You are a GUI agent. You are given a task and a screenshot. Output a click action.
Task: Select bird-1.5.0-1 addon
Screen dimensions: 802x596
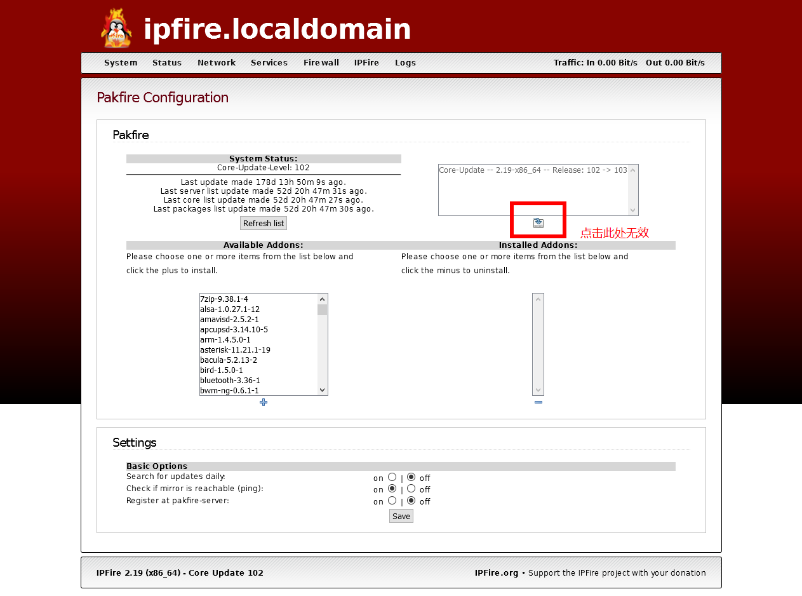tap(258, 370)
